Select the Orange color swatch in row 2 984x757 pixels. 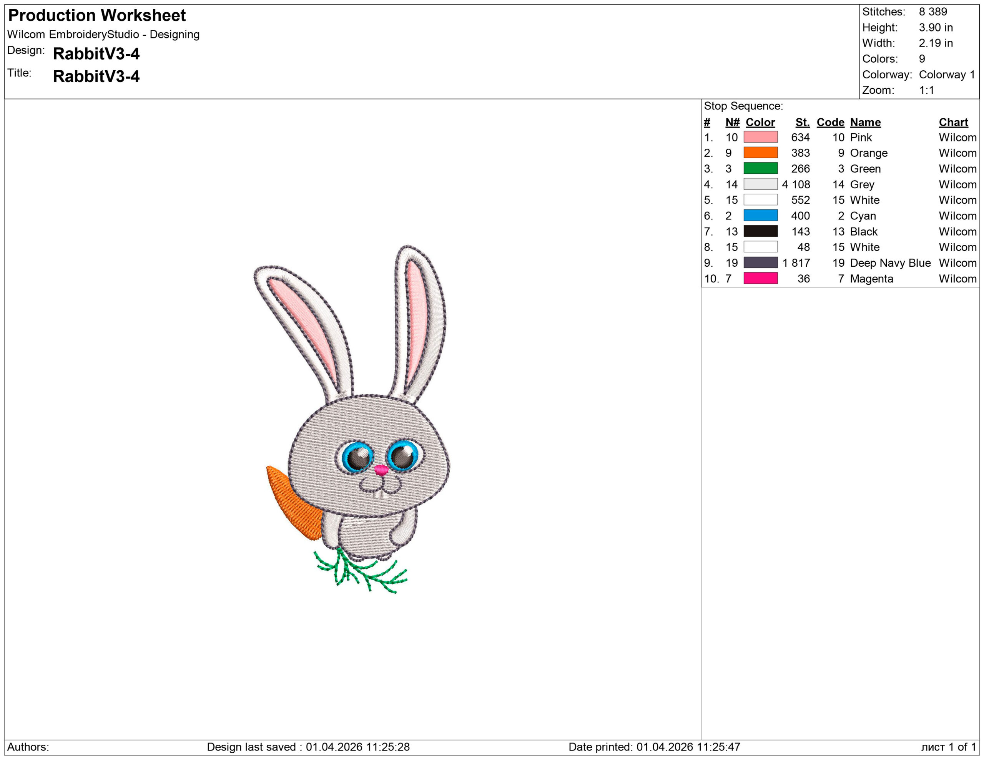pos(761,153)
